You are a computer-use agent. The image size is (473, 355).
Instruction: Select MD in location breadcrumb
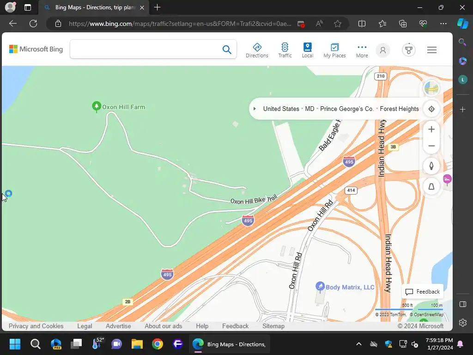309,109
